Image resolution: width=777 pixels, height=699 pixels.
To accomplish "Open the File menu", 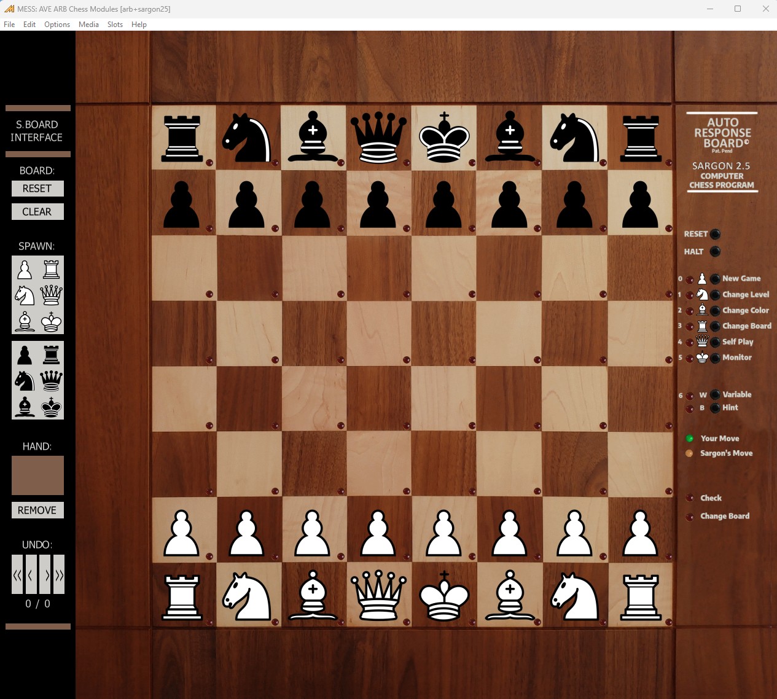I will (x=9, y=25).
